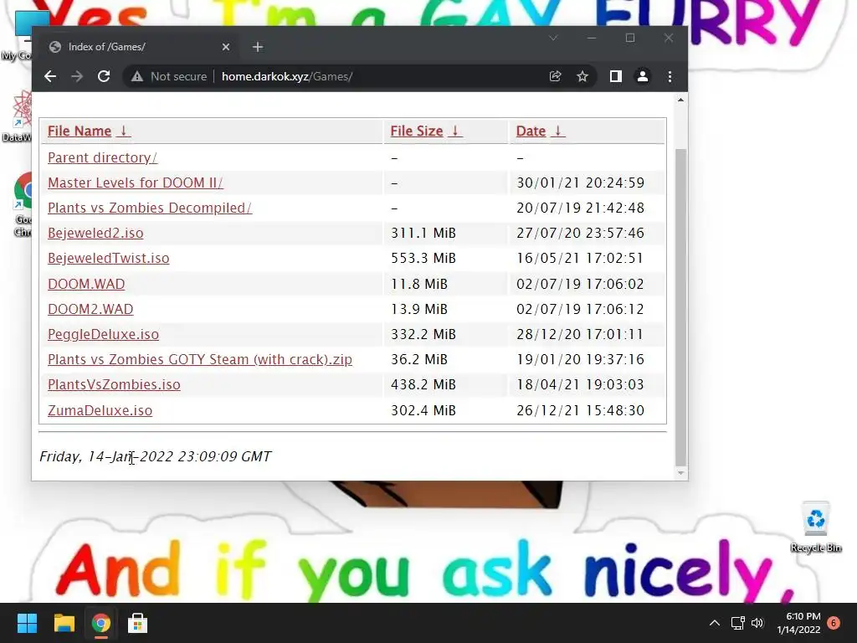Open the Chrome profile menu
The height and width of the screenshot is (643, 857).
tap(643, 76)
